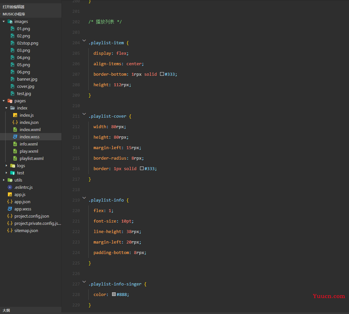Click the info.wxml file icon
The image size is (349, 314).
coord(15,144)
